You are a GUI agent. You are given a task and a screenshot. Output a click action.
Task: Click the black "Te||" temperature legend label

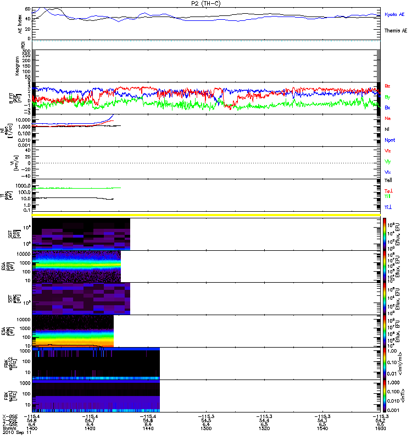tap(388, 180)
